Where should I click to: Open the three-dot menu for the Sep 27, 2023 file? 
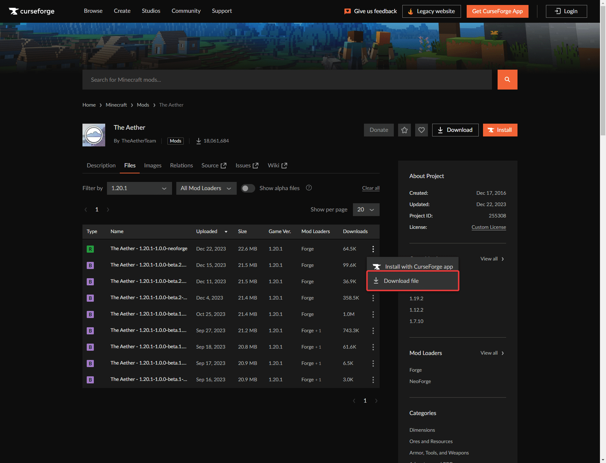click(373, 330)
